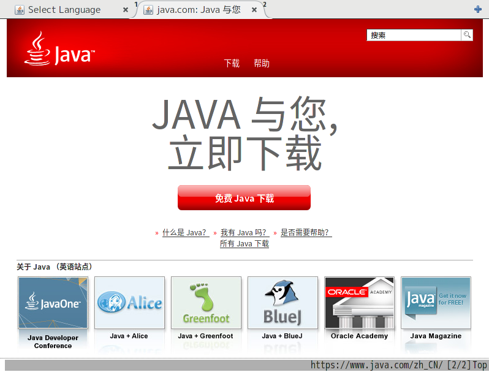489x372 pixels.
Task: Click the status bar URL https://www.java.com/zh_CN/
Action: [x=376, y=365]
